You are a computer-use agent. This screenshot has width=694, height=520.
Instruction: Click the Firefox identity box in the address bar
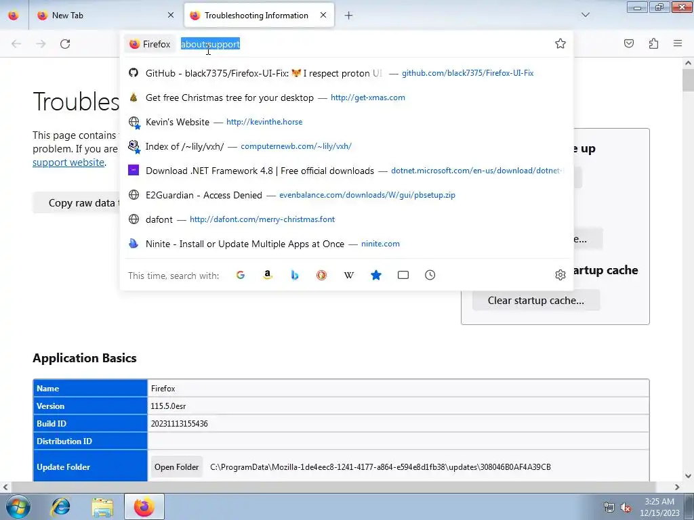[x=150, y=44]
